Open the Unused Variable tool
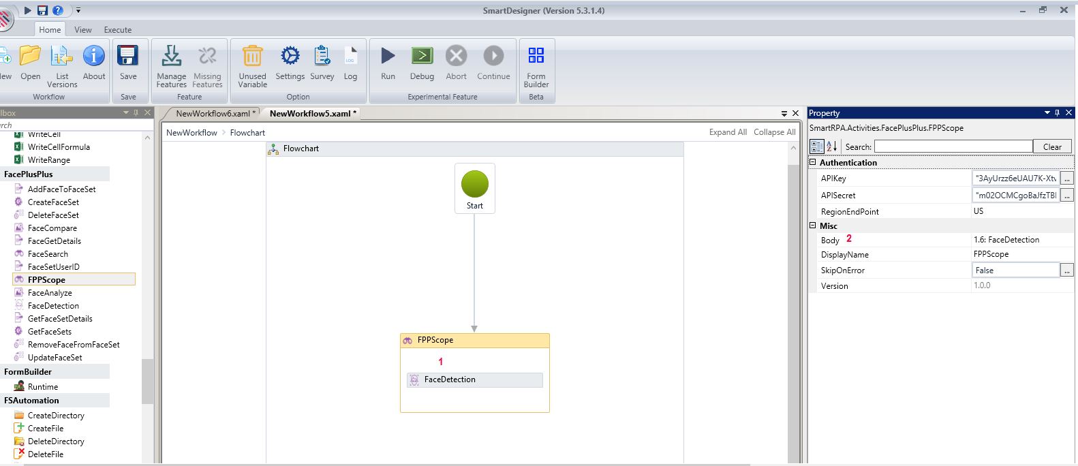1078x466 pixels. coord(252,57)
